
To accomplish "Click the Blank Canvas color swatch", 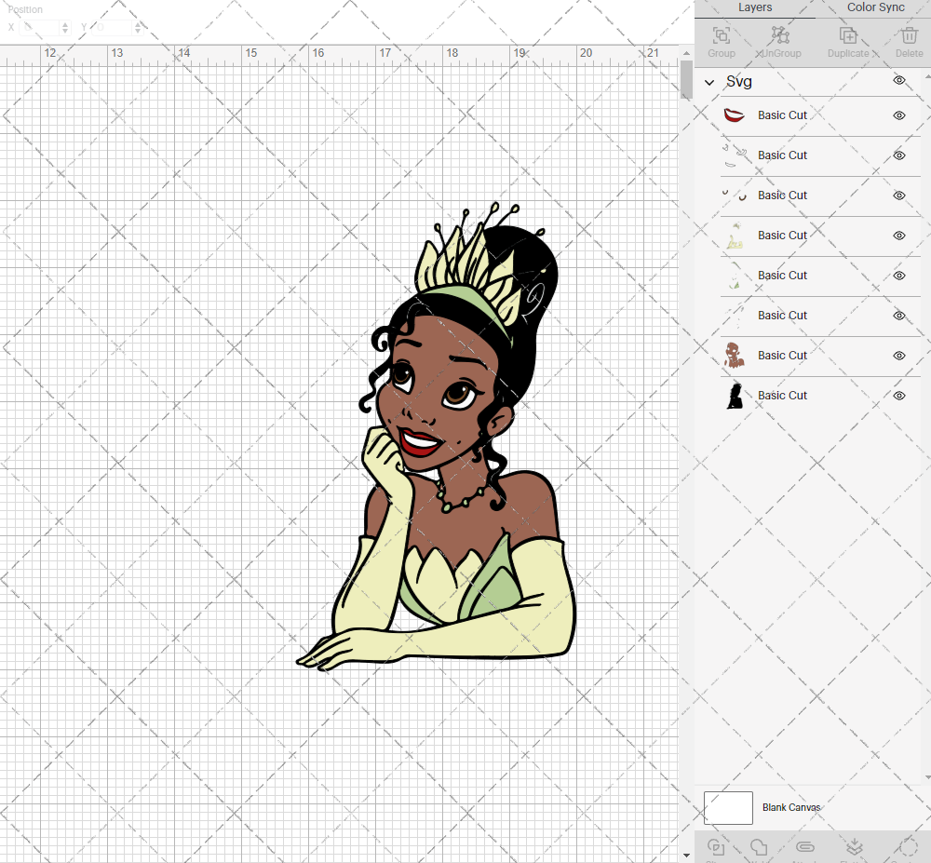I will pyautogui.click(x=728, y=808).
